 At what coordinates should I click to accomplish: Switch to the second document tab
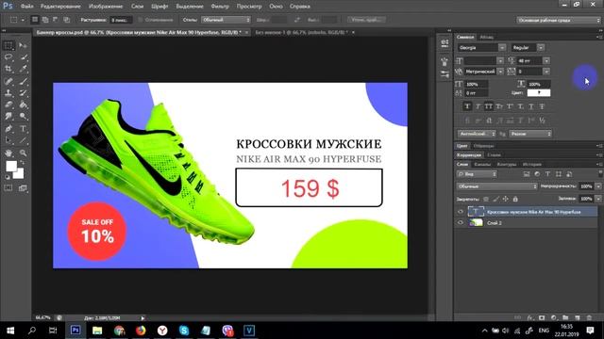[301, 33]
